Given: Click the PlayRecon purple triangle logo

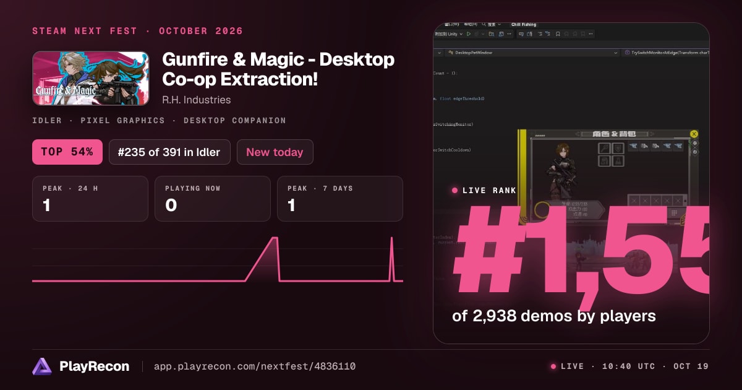Looking at the screenshot, I should click(43, 366).
